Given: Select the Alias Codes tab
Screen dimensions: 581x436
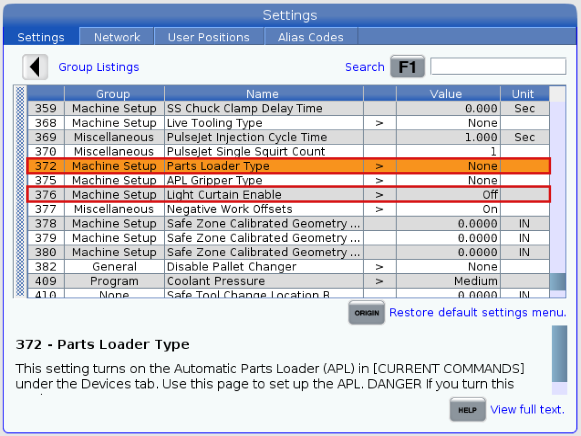Looking at the screenshot, I should point(310,37).
